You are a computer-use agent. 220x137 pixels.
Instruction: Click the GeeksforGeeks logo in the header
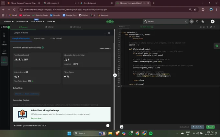(x=110, y=21)
